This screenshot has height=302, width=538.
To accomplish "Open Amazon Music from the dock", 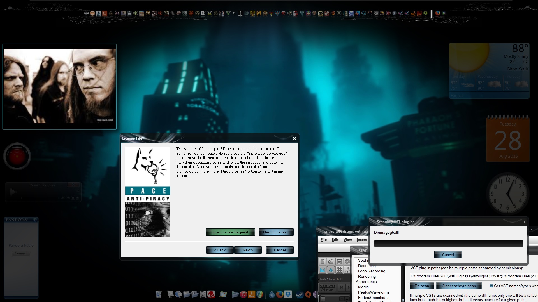I will pyautogui.click(x=251, y=294).
